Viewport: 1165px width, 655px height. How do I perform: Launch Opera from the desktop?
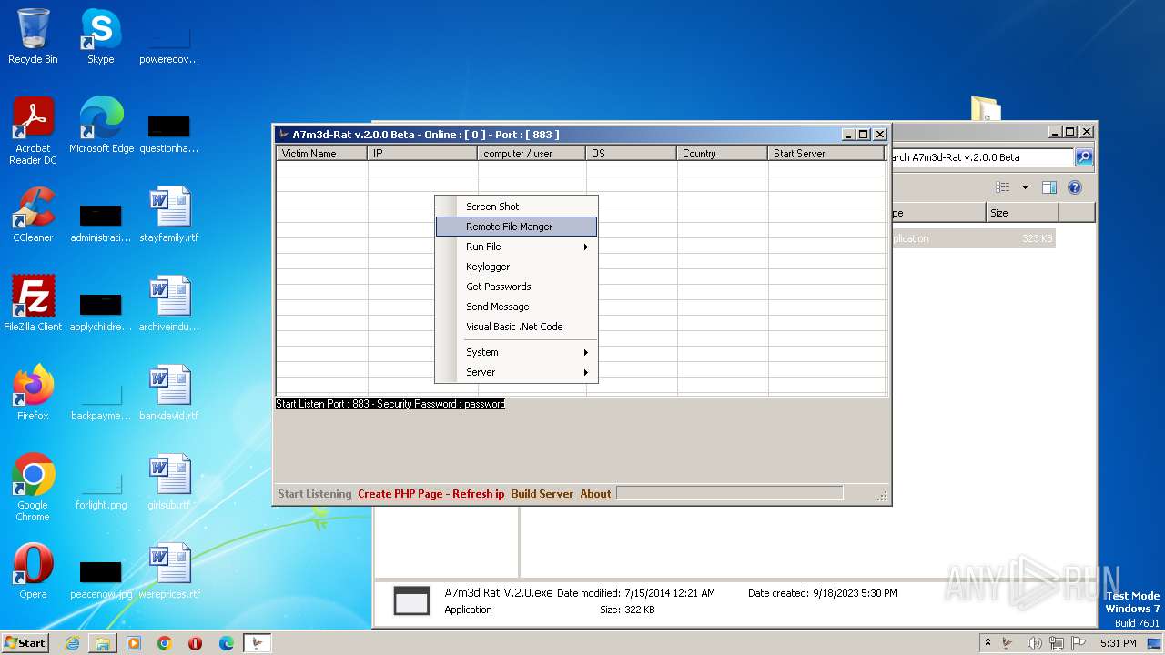pyautogui.click(x=33, y=571)
